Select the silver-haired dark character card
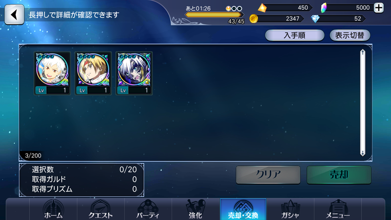The image size is (391, 220). click(x=134, y=73)
